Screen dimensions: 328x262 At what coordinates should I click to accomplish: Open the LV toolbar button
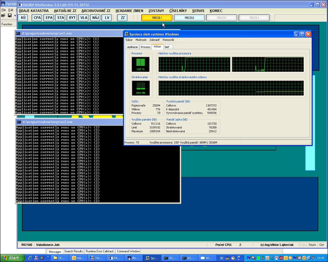106,18
